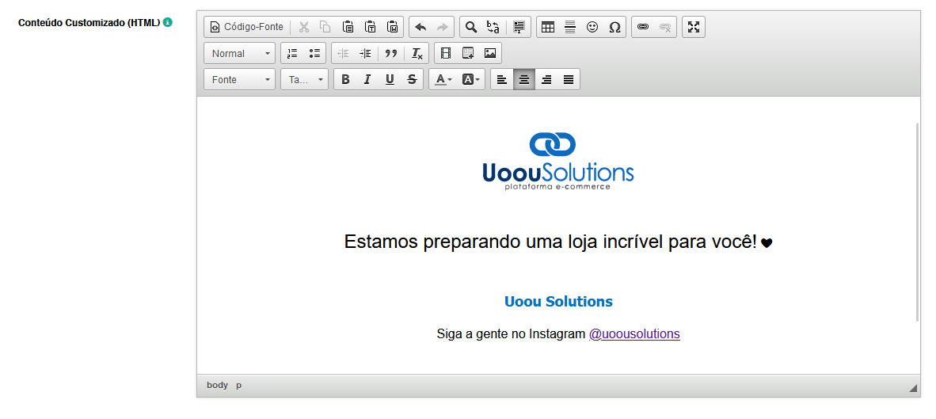936x419 pixels.
Task: Decrease the indent
Action: [x=343, y=53]
